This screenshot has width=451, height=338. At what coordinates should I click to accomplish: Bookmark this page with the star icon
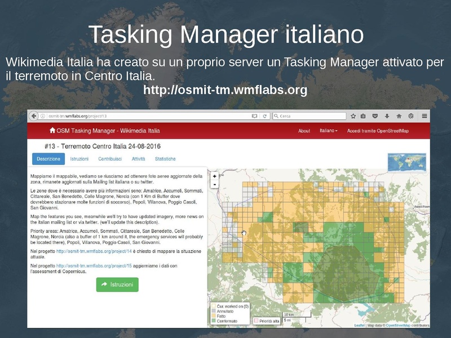(353, 116)
